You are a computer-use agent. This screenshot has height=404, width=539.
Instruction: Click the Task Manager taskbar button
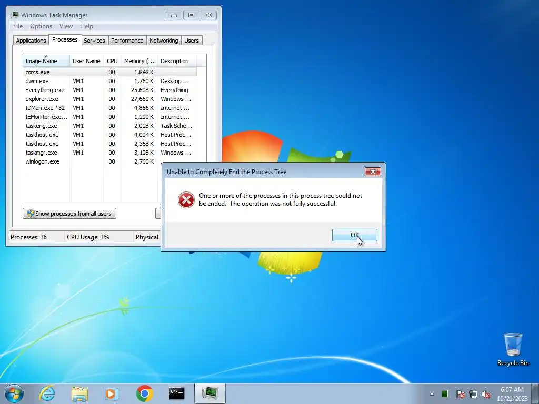(209, 393)
